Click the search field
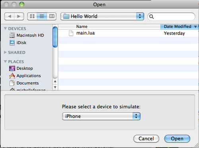 pyautogui.click(x=171, y=16)
